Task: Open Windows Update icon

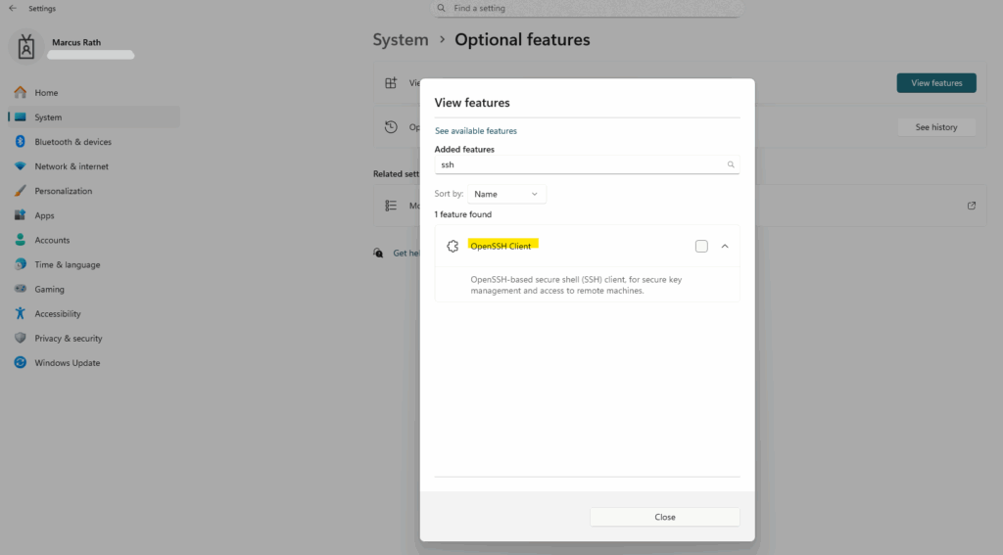Action: pyautogui.click(x=21, y=362)
